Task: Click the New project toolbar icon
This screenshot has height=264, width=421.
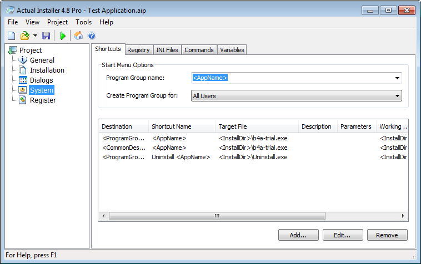Action: (11, 35)
